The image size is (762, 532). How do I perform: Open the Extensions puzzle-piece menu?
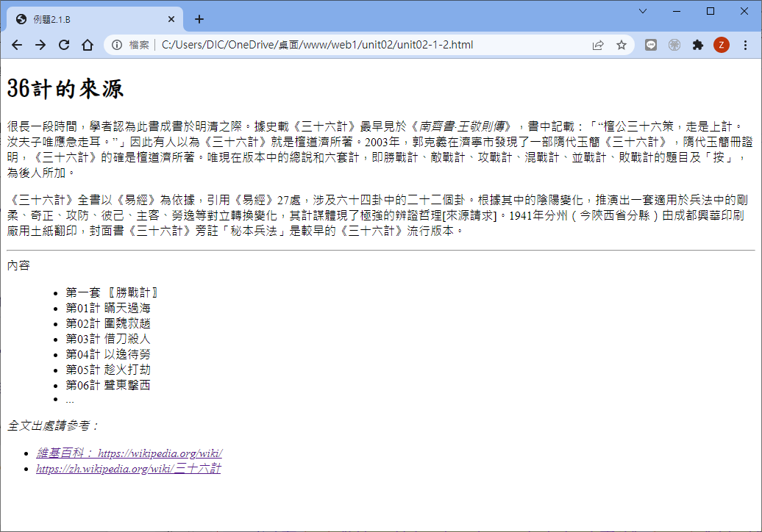(x=698, y=45)
